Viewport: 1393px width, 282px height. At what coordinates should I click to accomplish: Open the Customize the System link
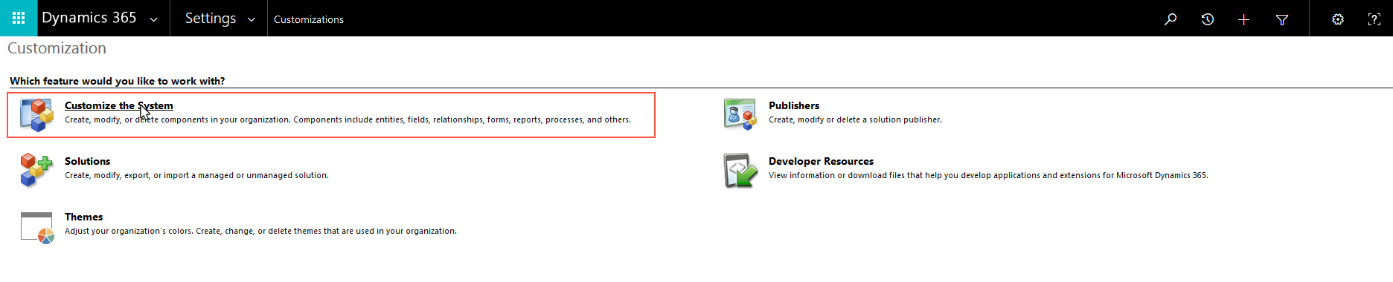(x=119, y=105)
